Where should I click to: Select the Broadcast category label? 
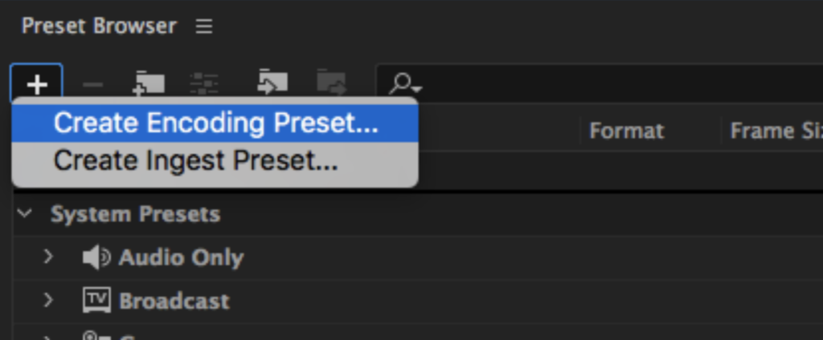tap(174, 302)
